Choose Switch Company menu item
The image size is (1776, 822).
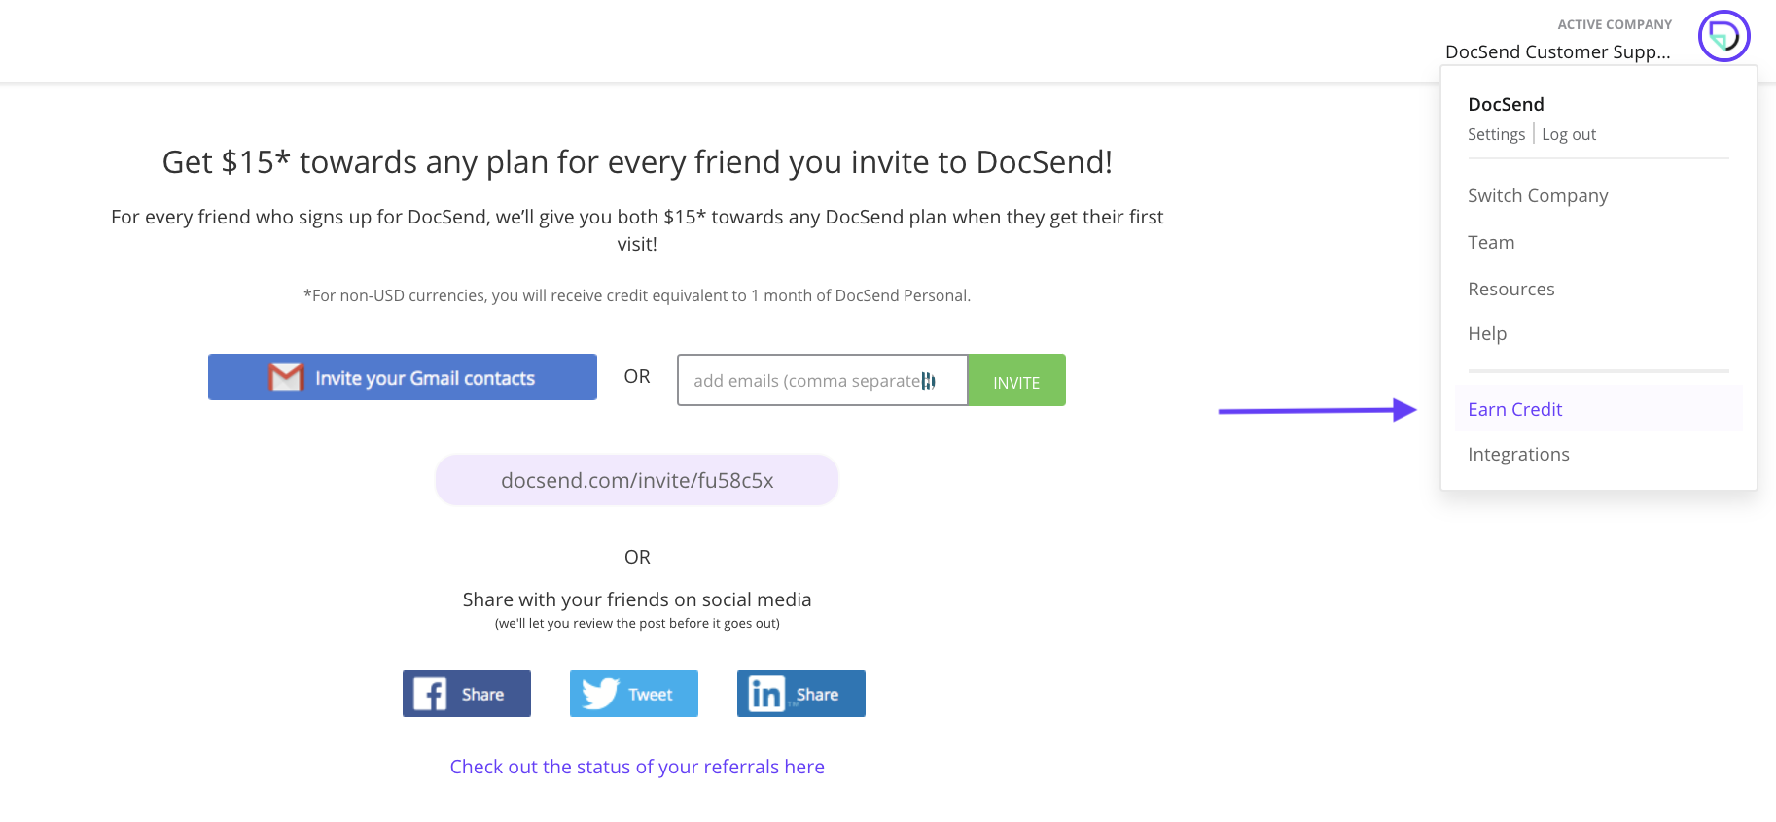1538,195
